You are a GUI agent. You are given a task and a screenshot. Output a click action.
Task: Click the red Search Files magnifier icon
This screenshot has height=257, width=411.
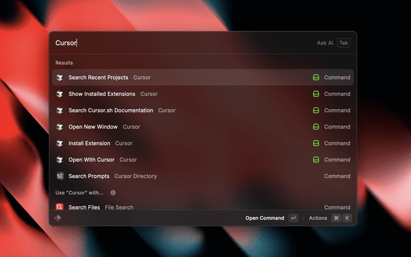(60, 208)
